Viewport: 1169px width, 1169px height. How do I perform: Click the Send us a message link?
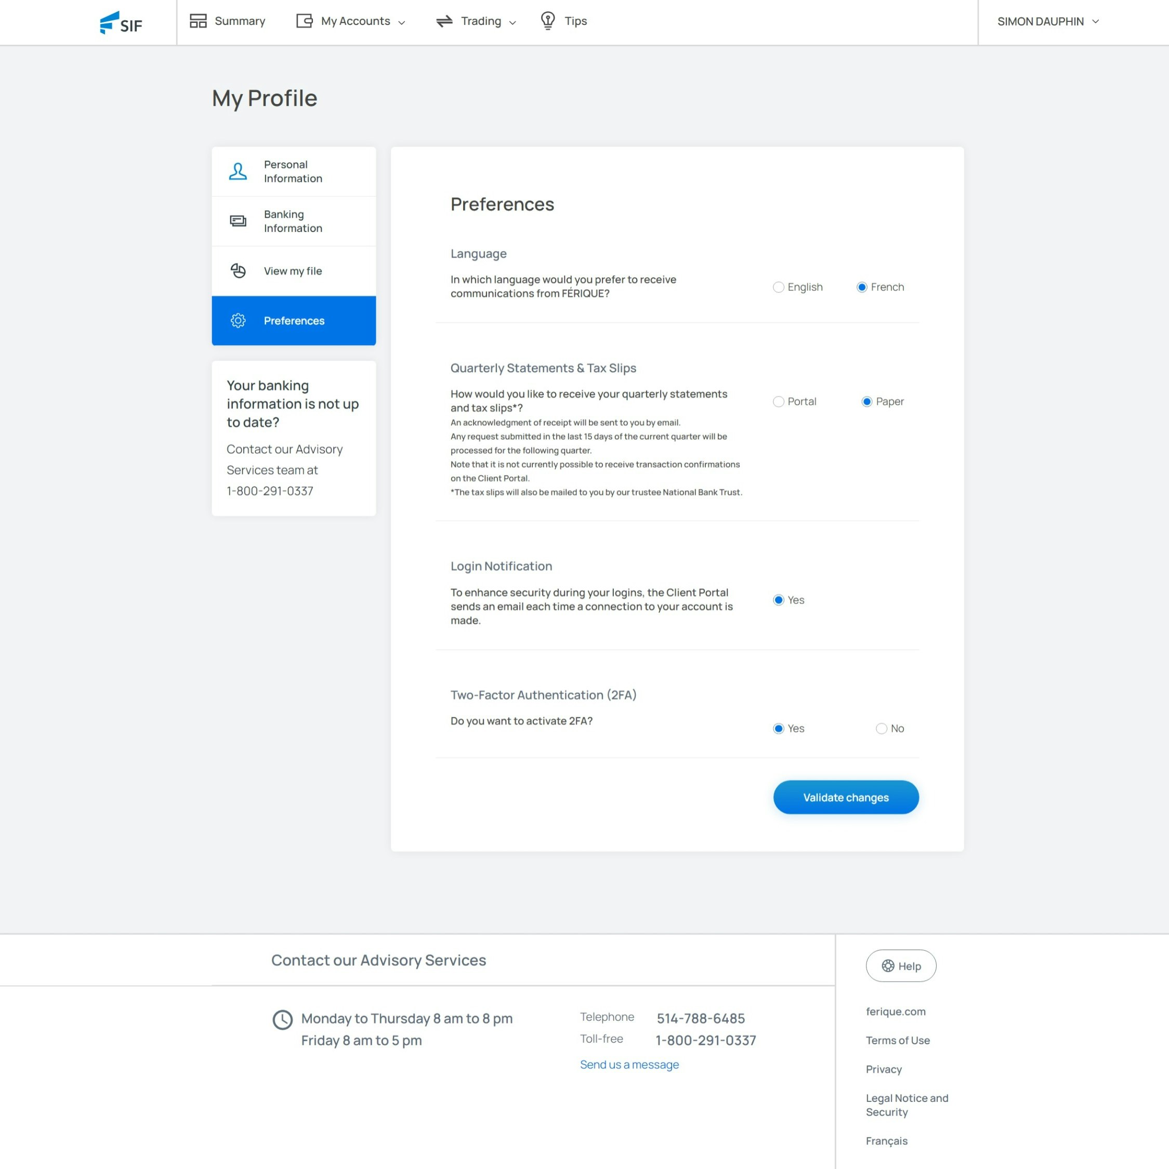click(x=629, y=1065)
